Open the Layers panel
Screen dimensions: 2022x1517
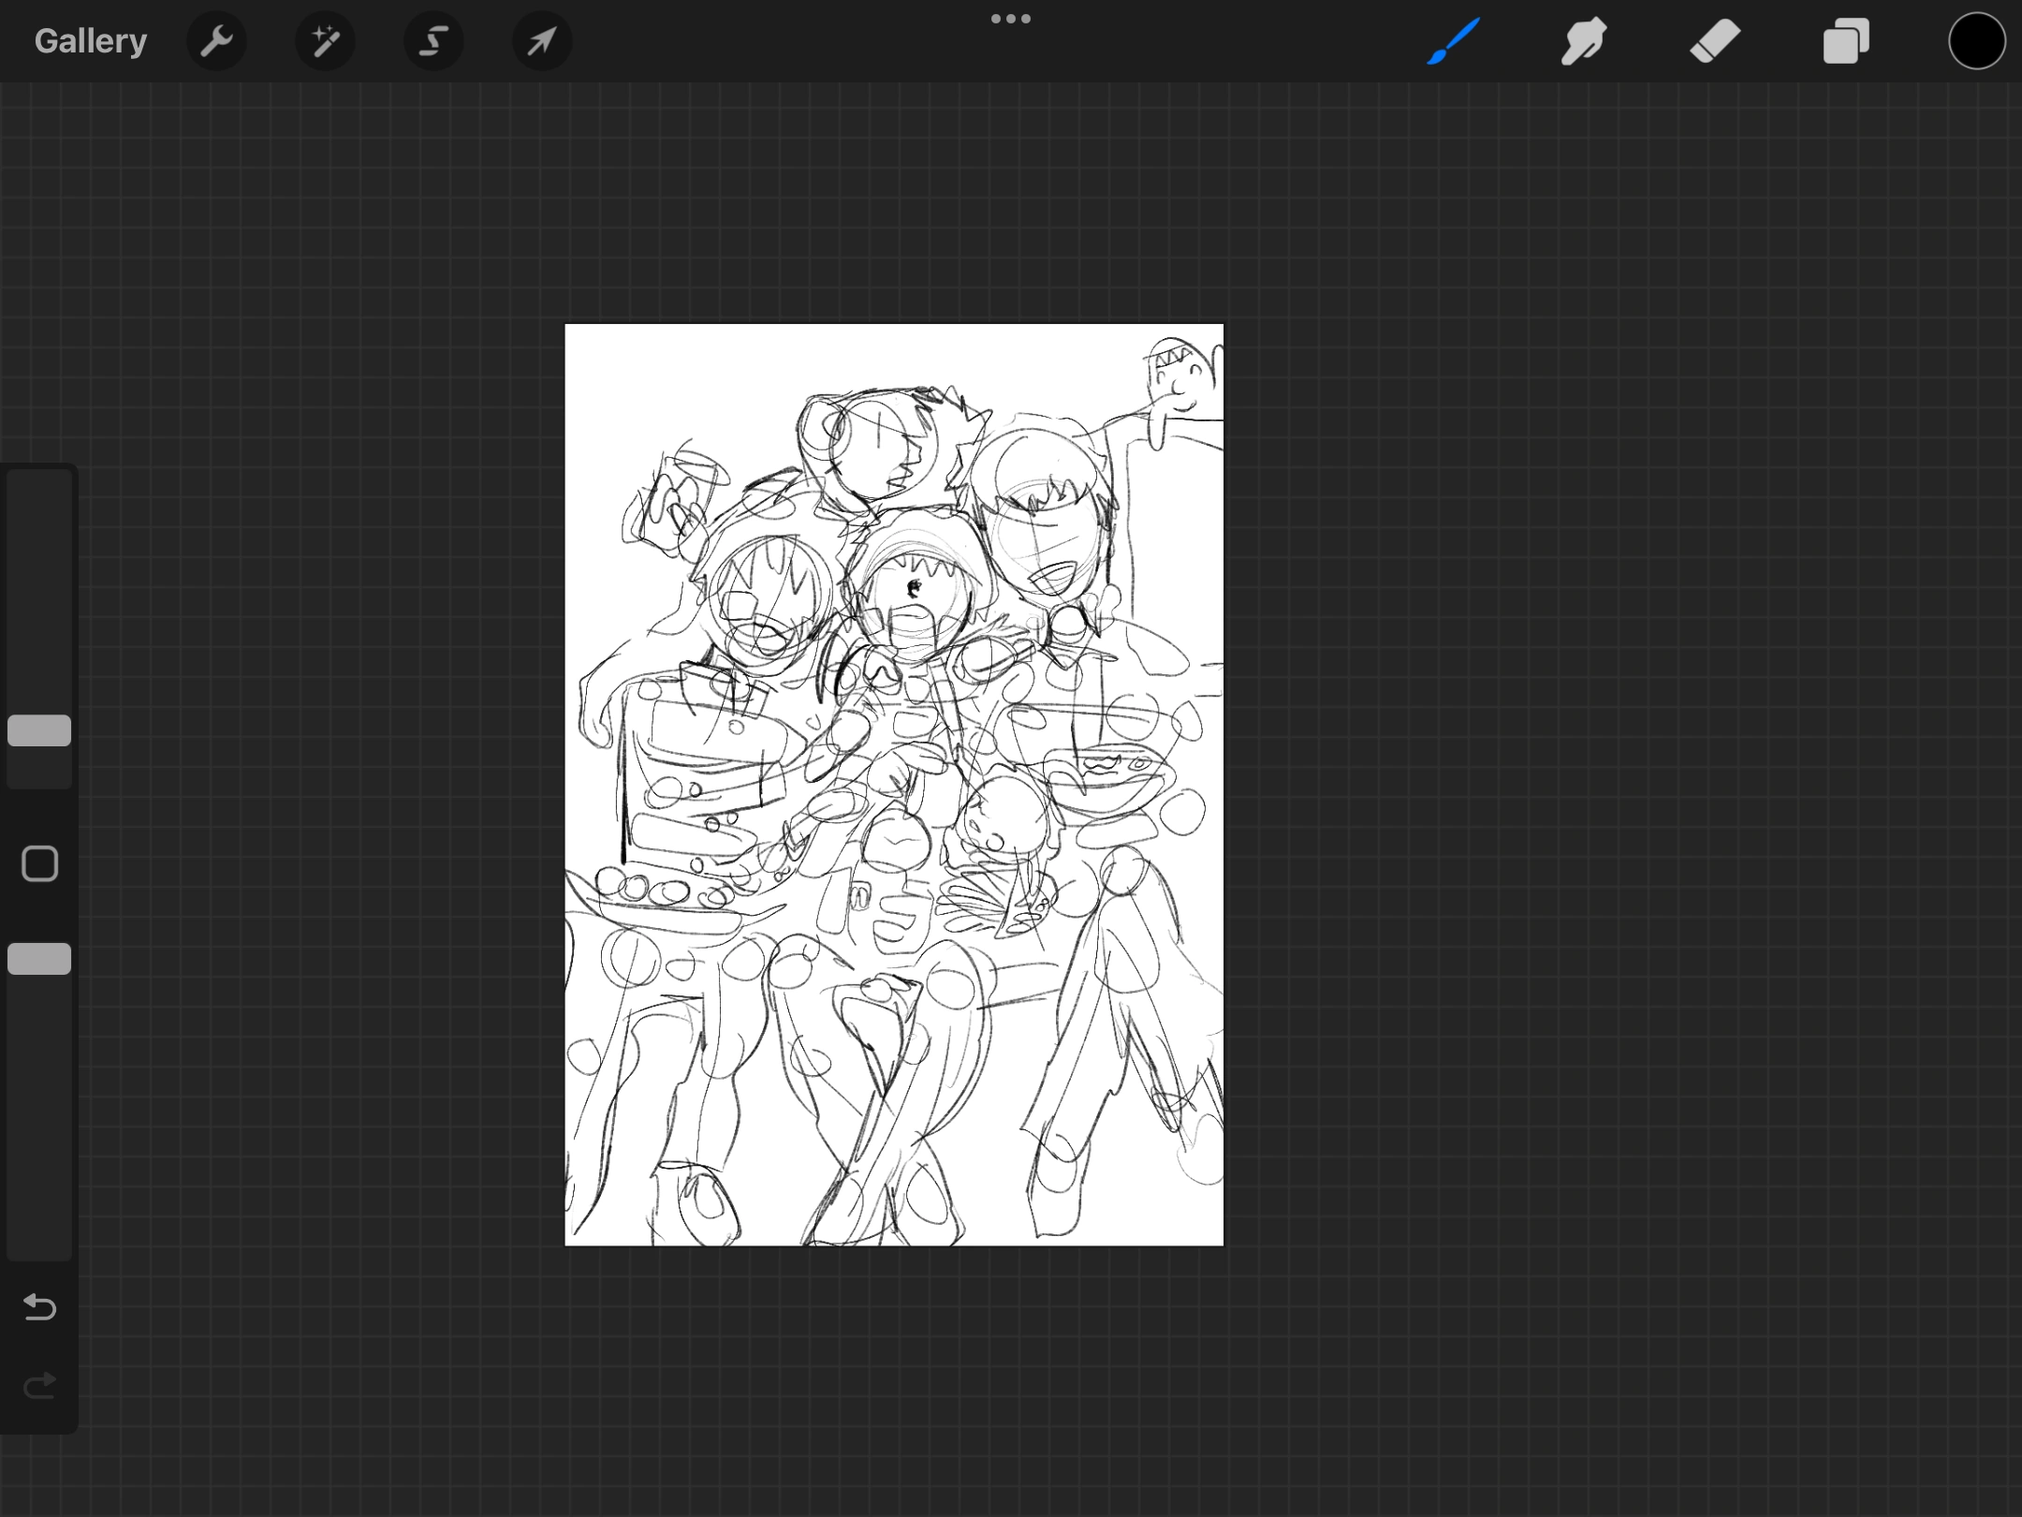(x=1846, y=41)
